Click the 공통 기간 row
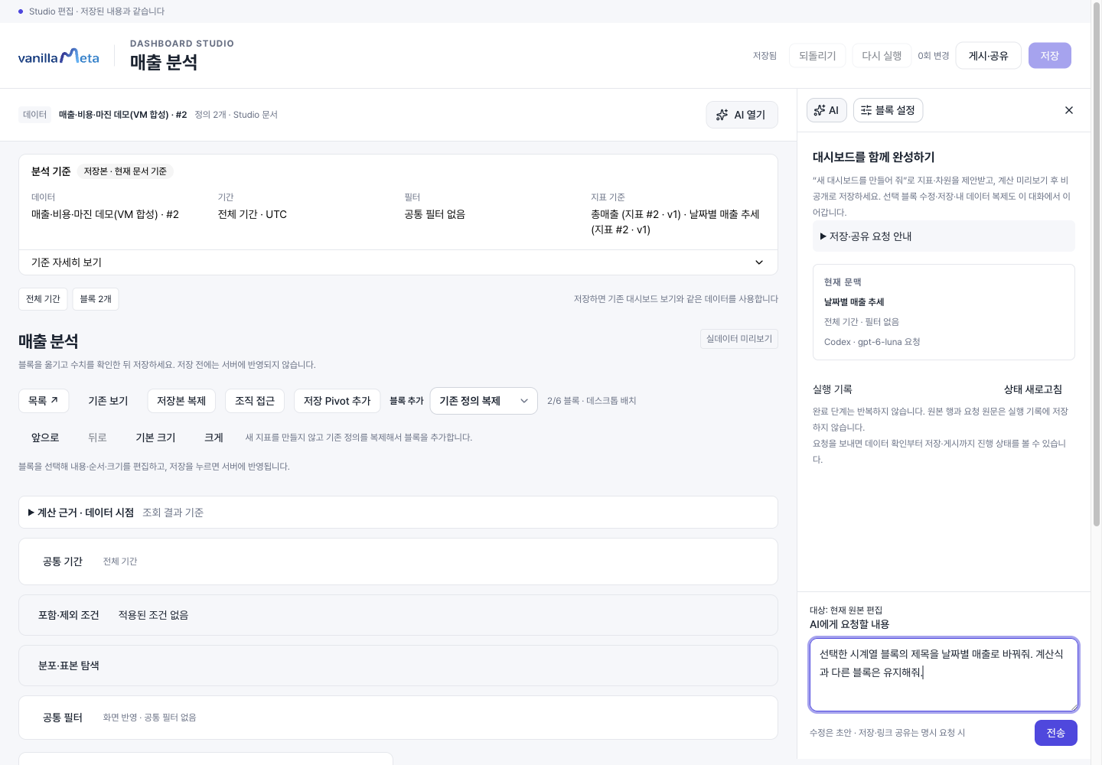 click(x=398, y=562)
